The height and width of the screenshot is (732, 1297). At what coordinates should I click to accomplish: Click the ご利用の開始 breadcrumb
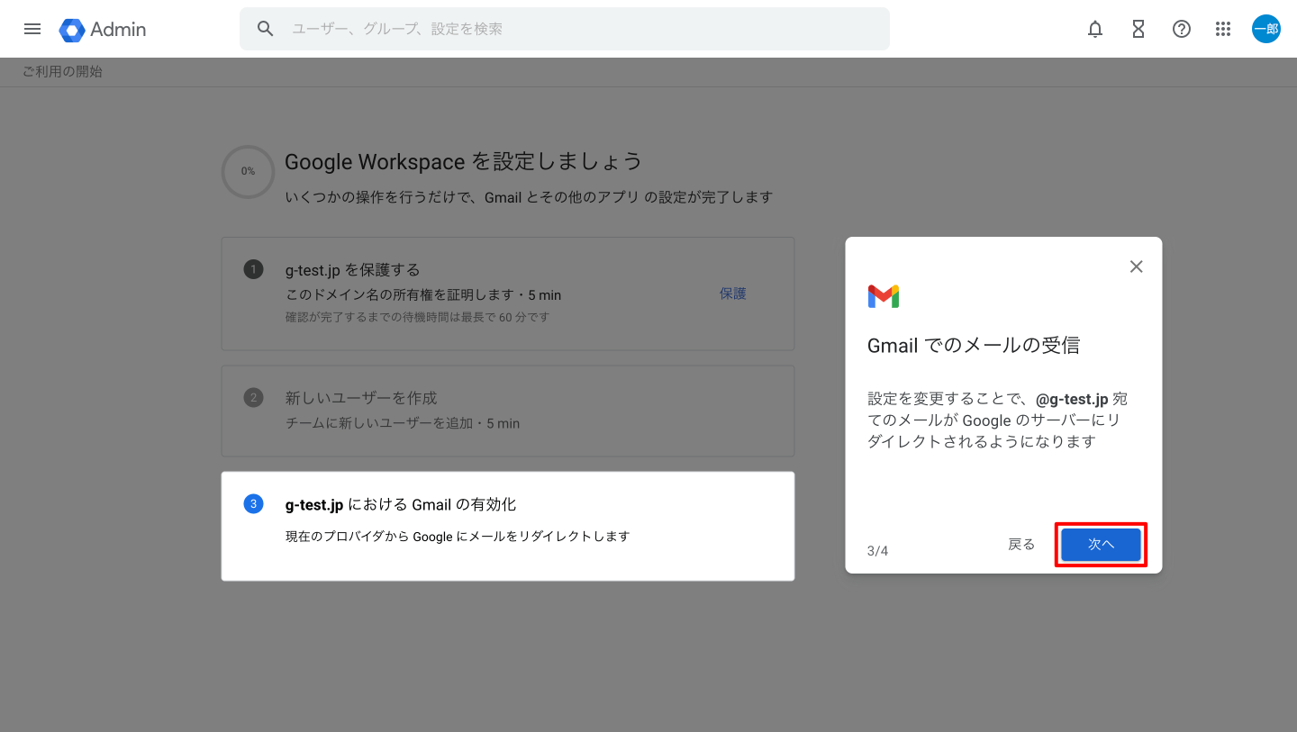(62, 72)
